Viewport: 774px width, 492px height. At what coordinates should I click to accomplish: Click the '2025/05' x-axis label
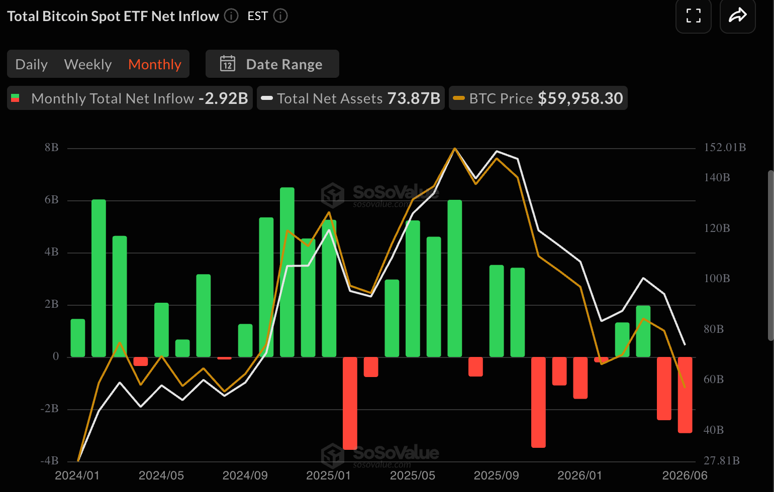pos(413,475)
